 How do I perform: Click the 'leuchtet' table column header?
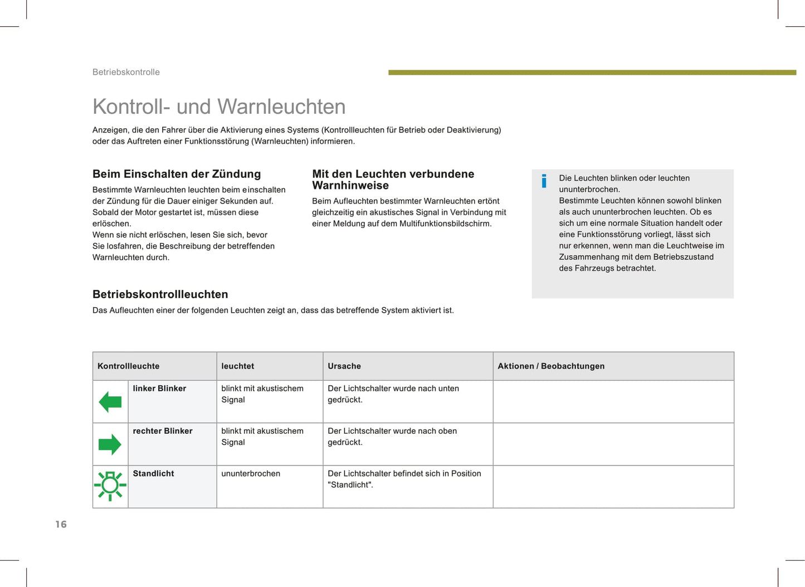tap(270, 366)
